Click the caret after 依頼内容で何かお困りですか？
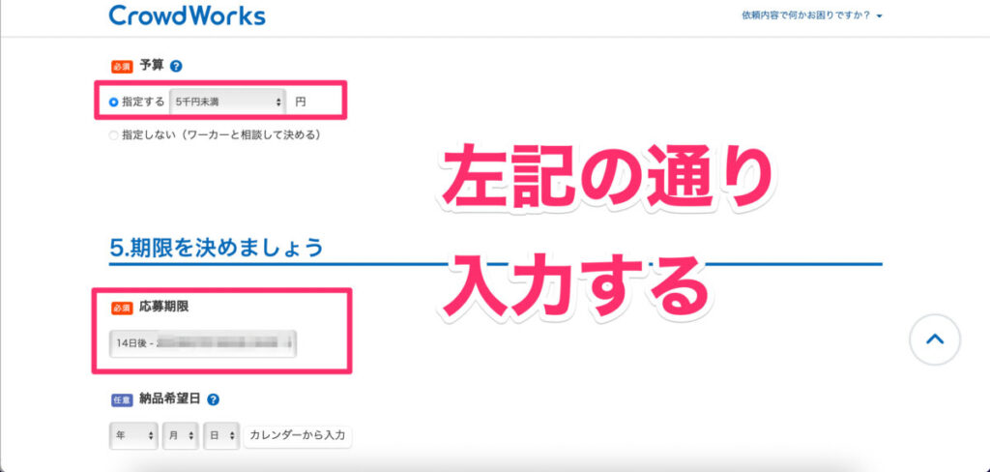Image resolution: width=990 pixels, height=472 pixels. [x=879, y=16]
